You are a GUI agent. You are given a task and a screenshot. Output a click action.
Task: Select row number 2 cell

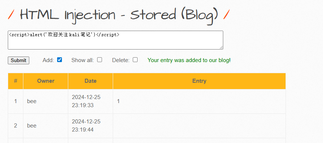pos(16,126)
